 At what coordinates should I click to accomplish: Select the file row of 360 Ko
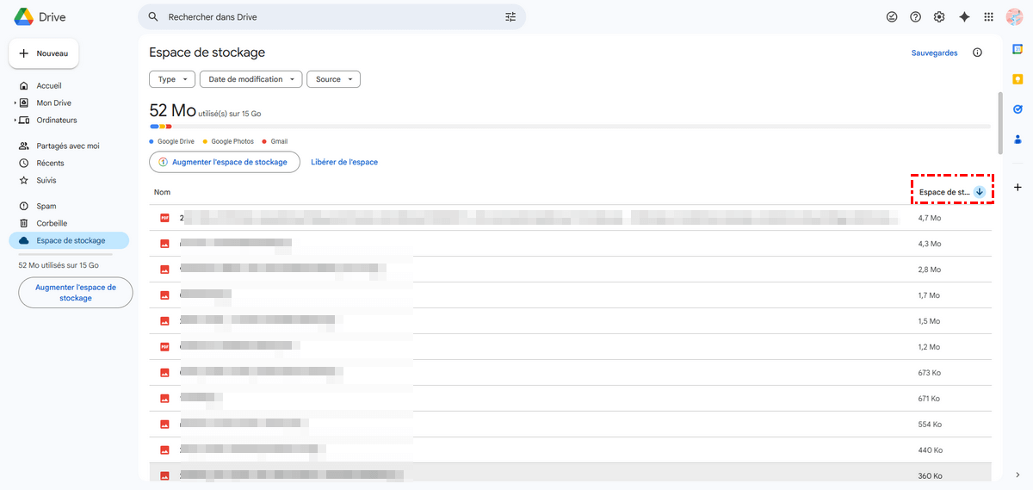(570, 473)
